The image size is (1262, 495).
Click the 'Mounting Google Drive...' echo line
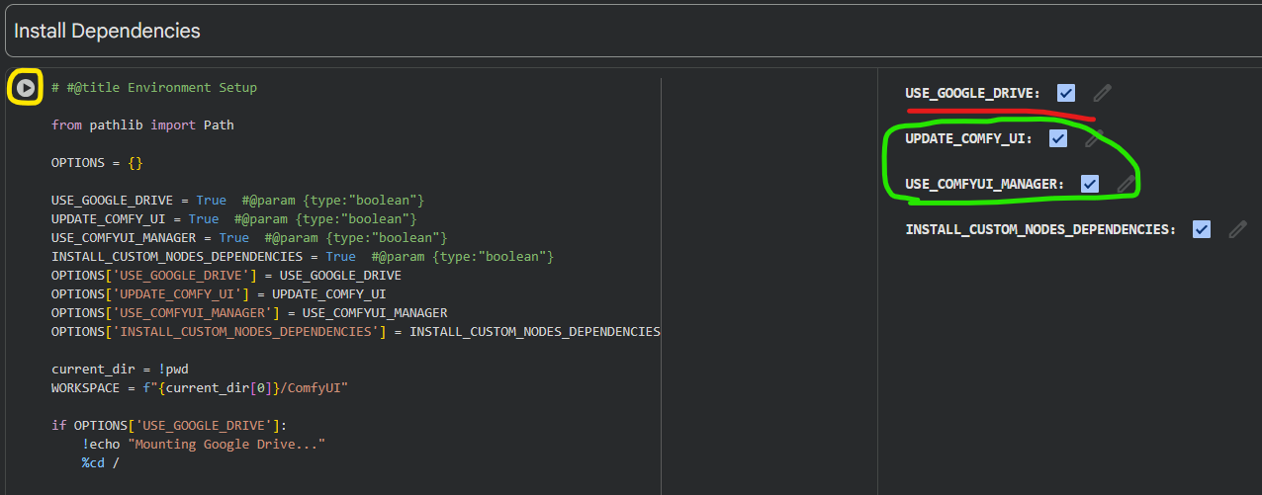204,445
